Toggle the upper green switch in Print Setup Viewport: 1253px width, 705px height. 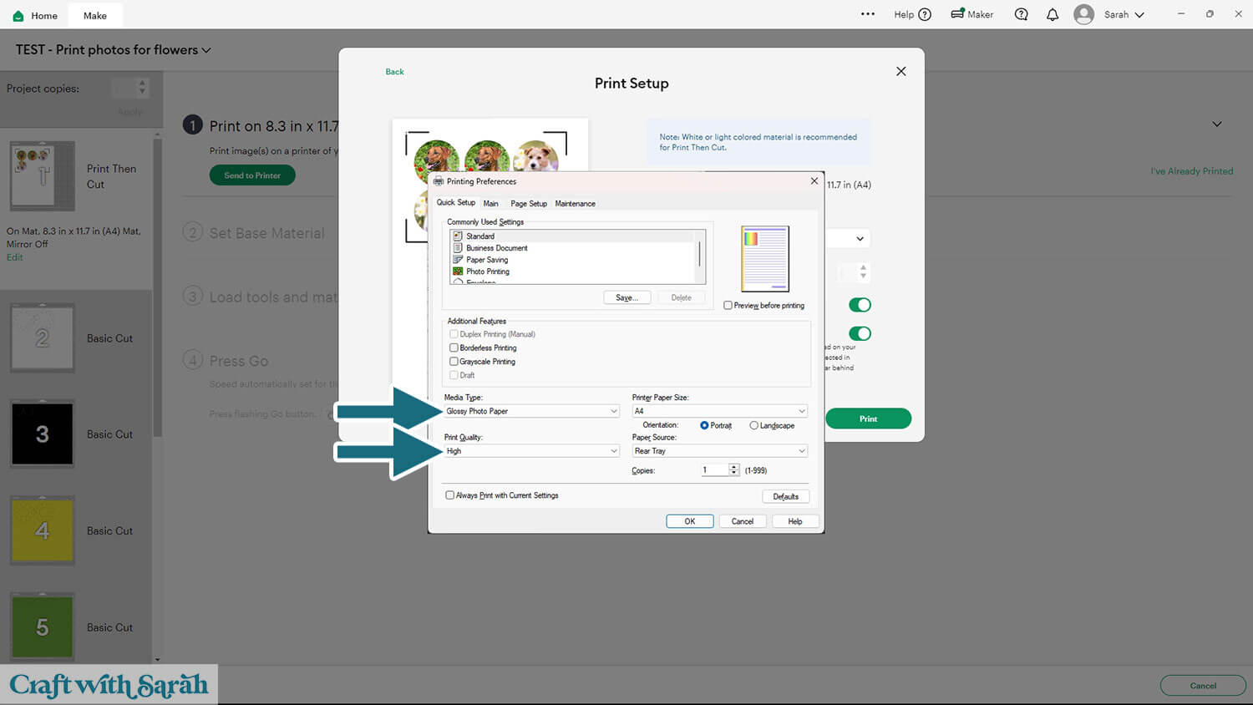[x=860, y=305]
